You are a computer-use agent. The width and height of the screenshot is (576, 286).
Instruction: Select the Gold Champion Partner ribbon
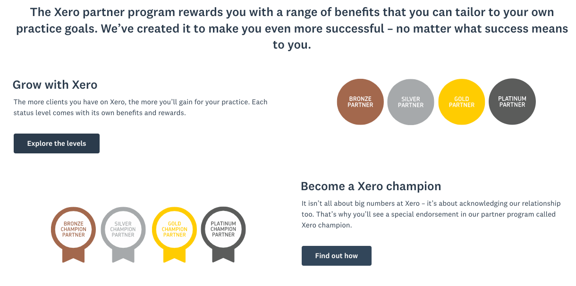pyautogui.click(x=175, y=234)
